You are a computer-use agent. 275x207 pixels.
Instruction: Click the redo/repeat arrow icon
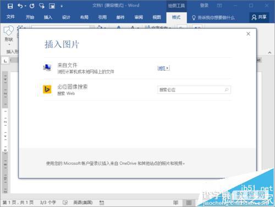pyautogui.click(x=32, y=6)
